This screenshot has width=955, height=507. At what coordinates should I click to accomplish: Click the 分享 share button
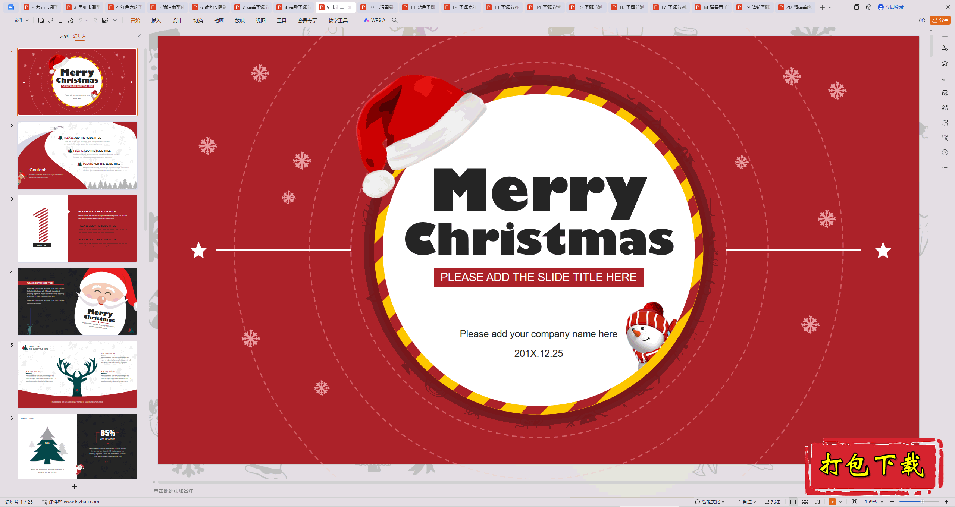click(940, 20)
